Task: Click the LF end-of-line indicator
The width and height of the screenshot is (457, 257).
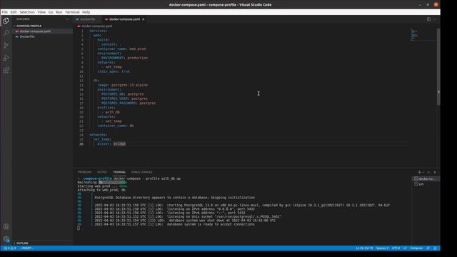Action: [x=405, y=248]
